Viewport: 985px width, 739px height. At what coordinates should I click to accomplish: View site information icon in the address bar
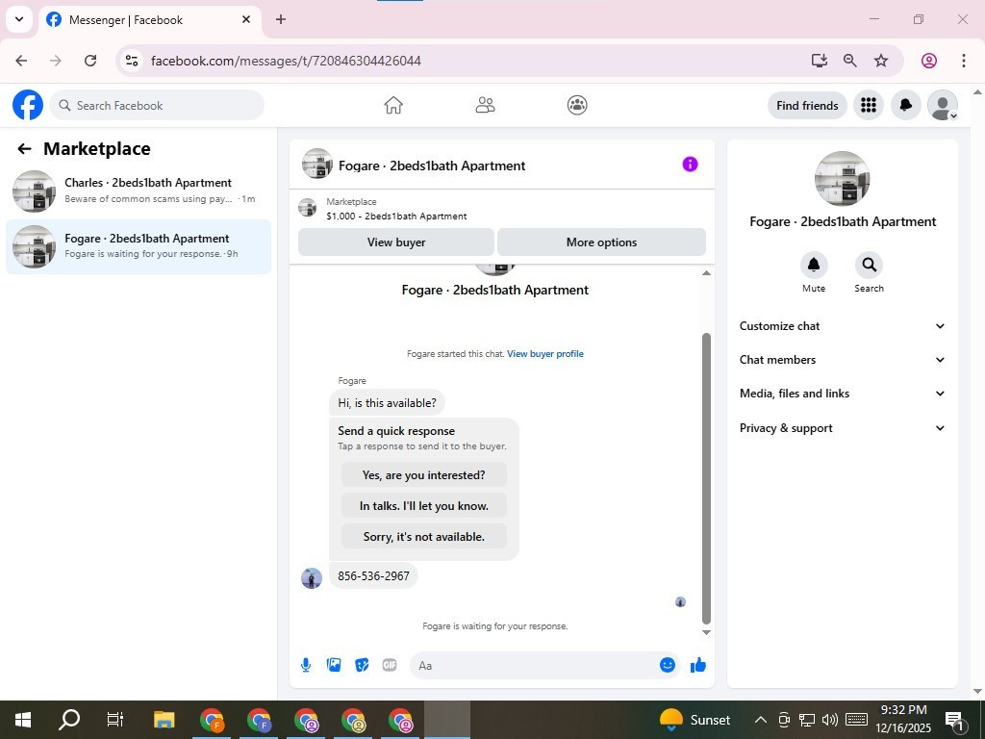click(x=131, y=61)
